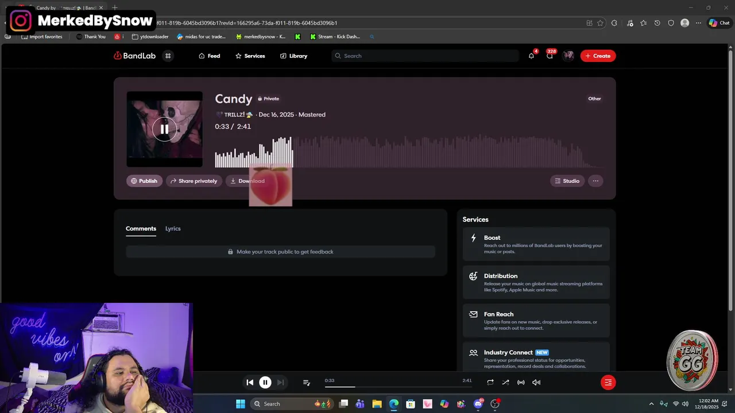
Task: Click the red Create button
Action: click(598, 56)
